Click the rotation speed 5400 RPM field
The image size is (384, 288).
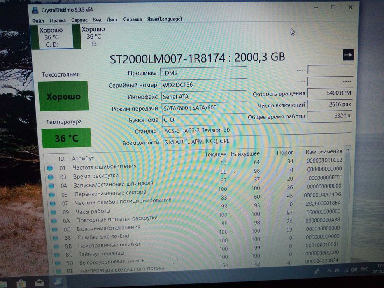click(330, 93)
